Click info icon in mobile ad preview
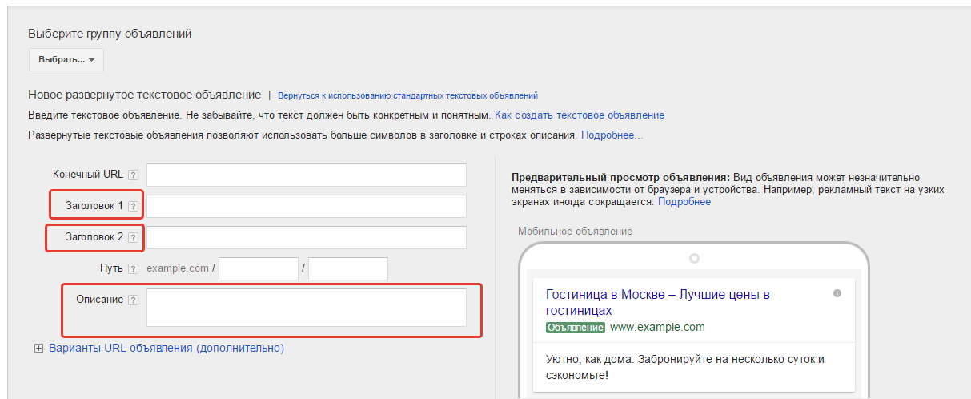This screenshot has height=399, width=971. coord(837,293)
